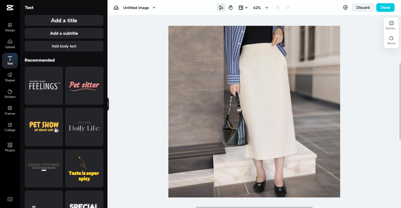Select the skirt photo on the canvas
Screen dimensions: 401x208
coord(254,111)
